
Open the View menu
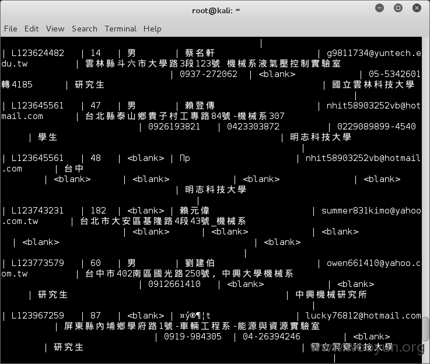pyautogui.click(x=55, y=29)
